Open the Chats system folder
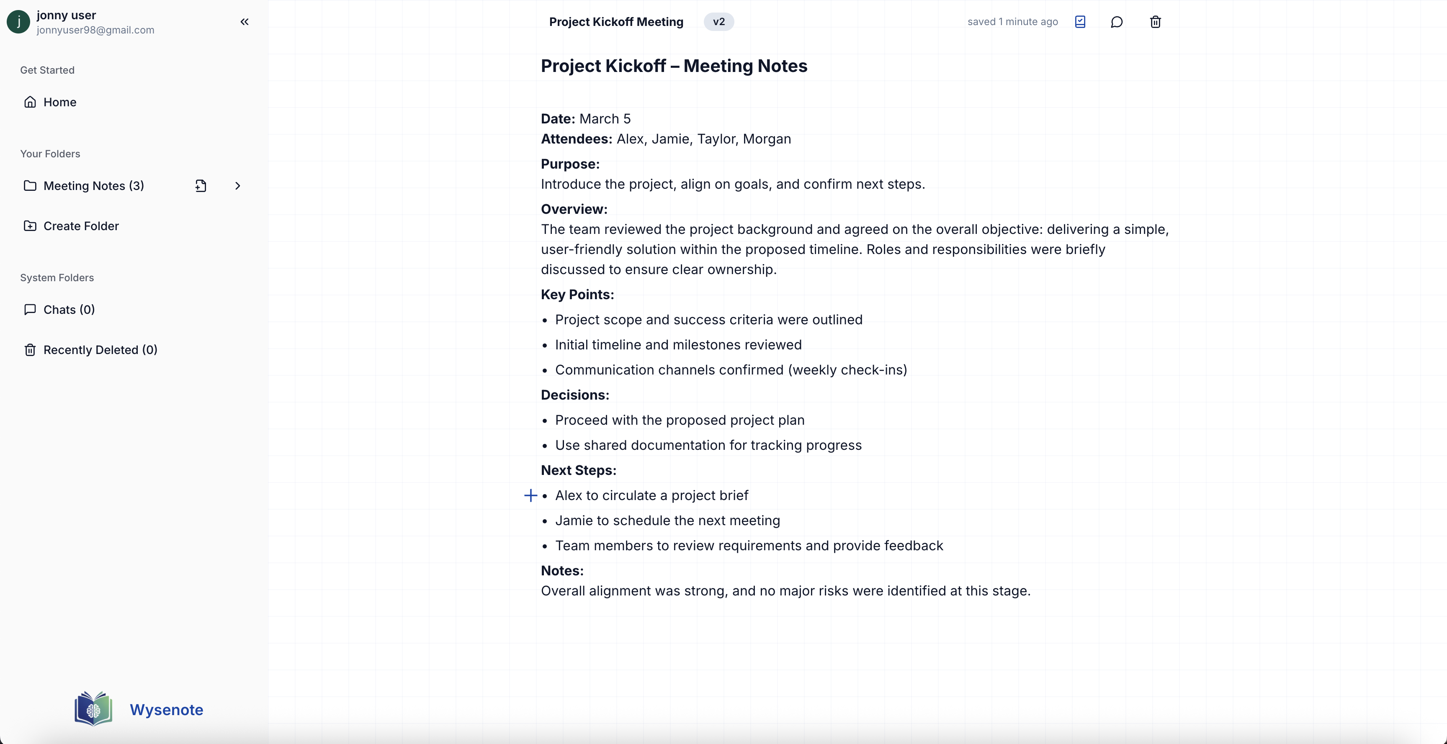The width and height of the screenshot is (1447, 744). pyautogui.click(x=69, y=309)
